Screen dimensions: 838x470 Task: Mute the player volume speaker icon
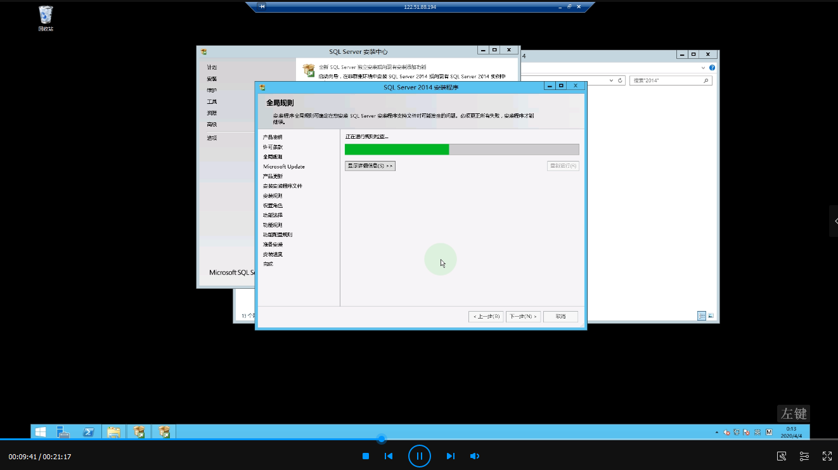coord(474,456)
